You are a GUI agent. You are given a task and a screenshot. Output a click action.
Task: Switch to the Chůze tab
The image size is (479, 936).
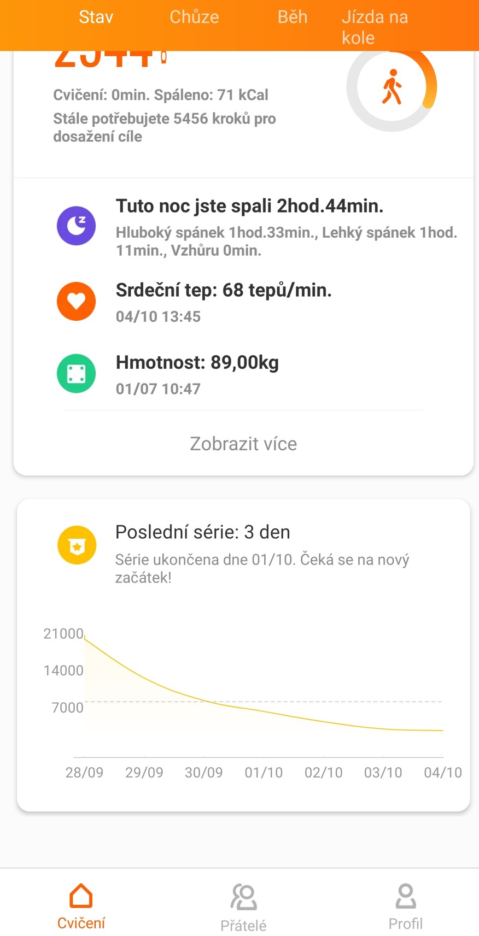[194, 17]
